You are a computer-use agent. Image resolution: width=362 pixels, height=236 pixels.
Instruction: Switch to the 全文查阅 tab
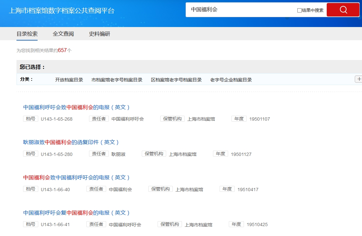(x=63, y=34)
